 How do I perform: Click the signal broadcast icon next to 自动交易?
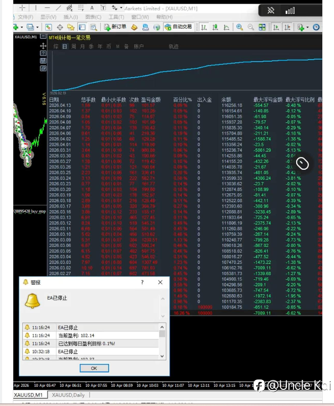pos(157,27)
